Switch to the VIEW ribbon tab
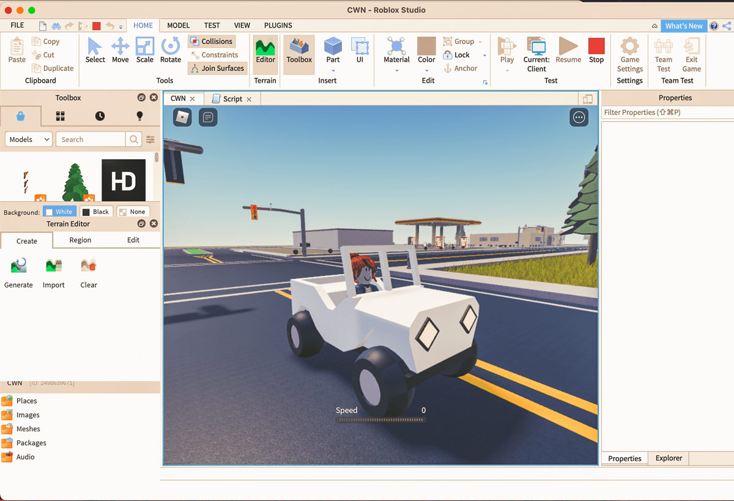 coord(242,26)
